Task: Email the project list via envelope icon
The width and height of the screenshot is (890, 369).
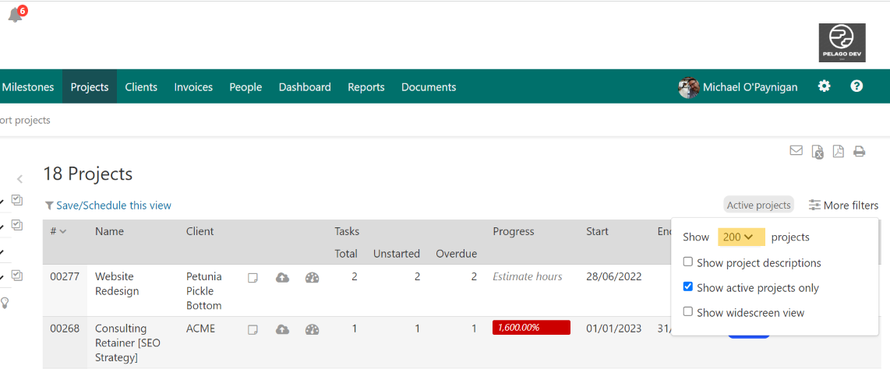Action: point(796,151)
